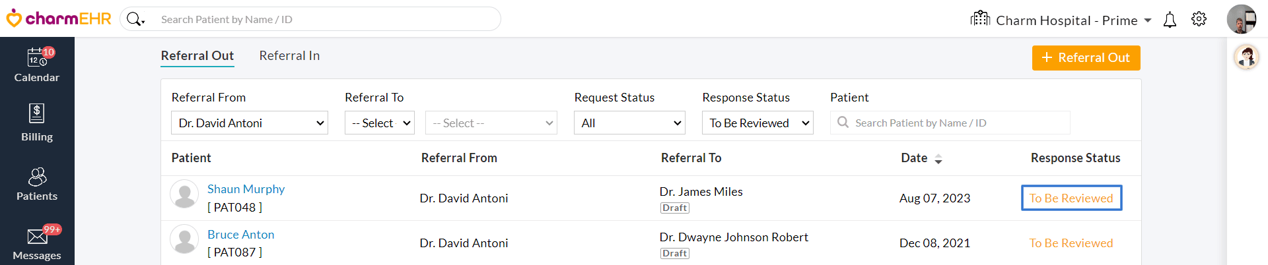The height and width of the screenshot is (265, 1268).
Task: Click the Response Status column header
Action: (x=1075, y=158)
